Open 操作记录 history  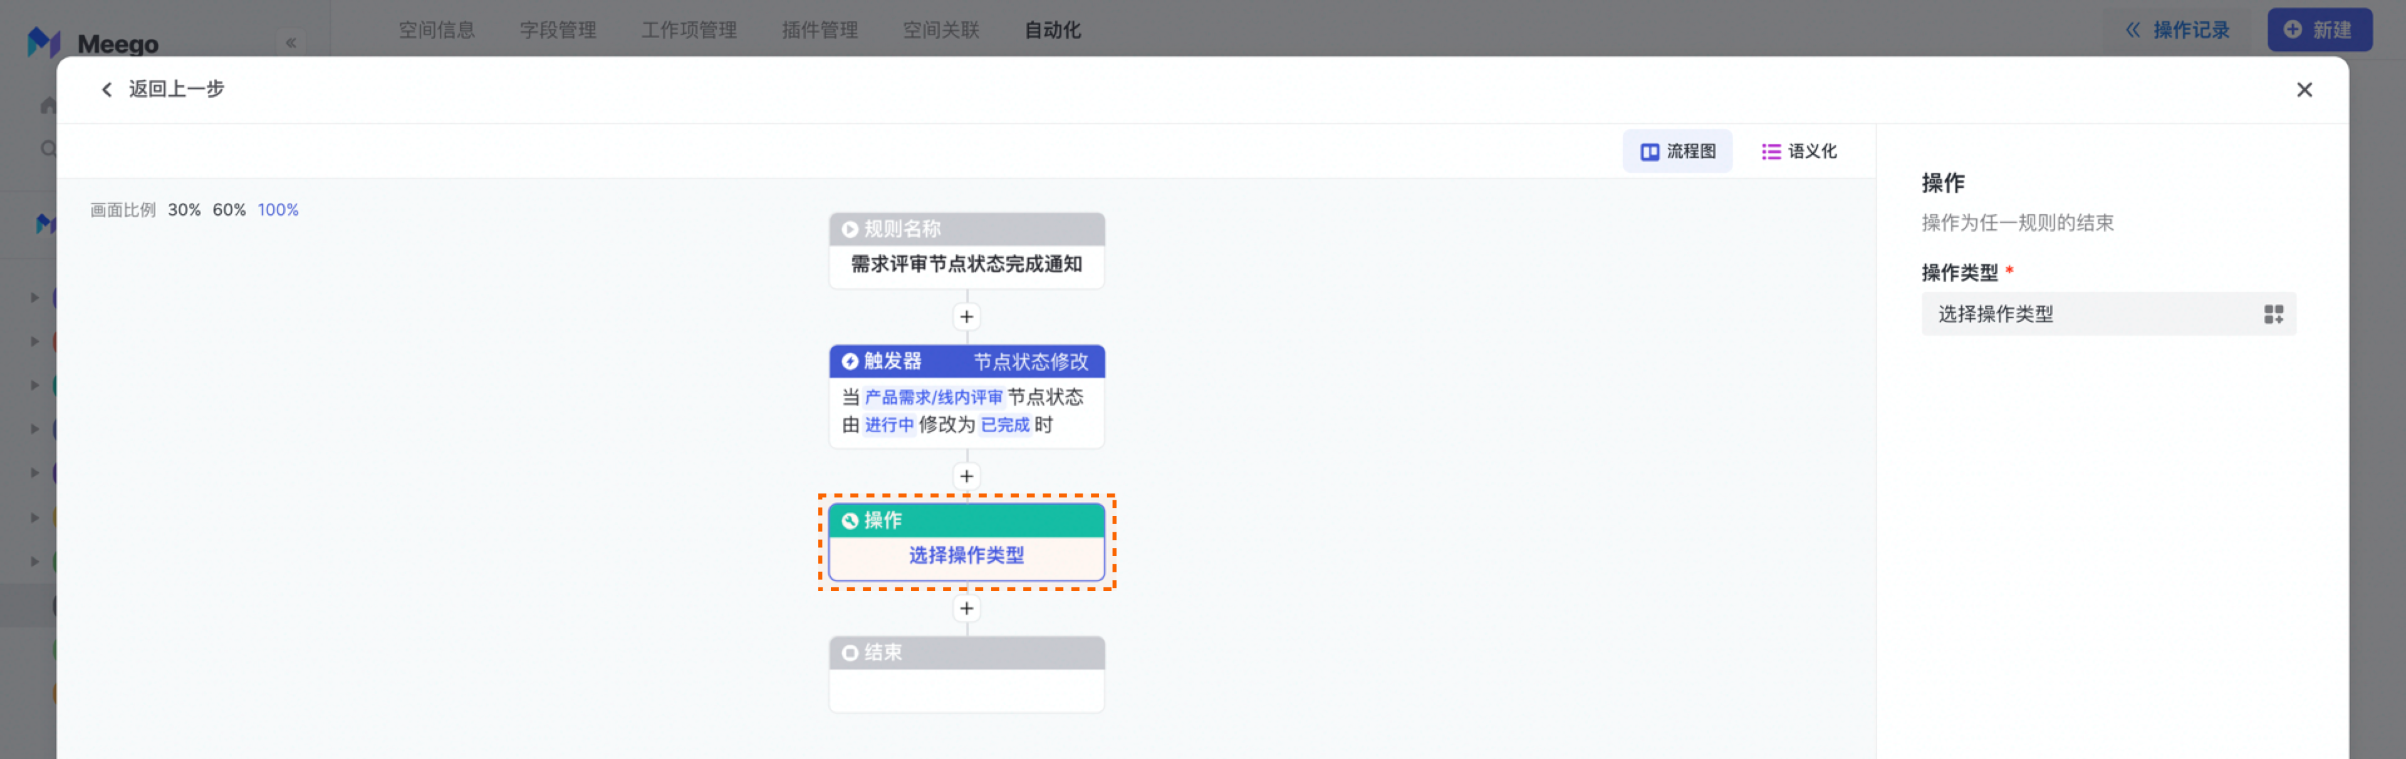pyautogui.click(x=2178, y=30)
